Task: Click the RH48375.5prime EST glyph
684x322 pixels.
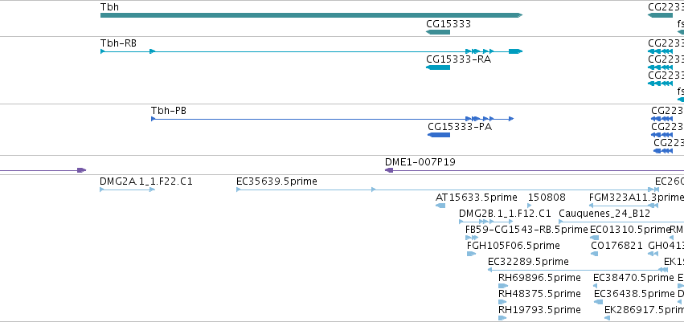Action: pos(502,301)
